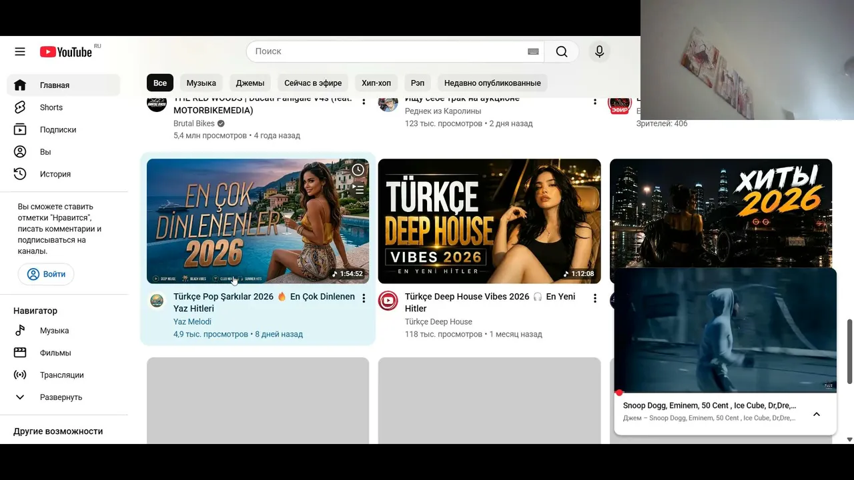The image size is (854, 480).
Task: Open Трансляции under Навигатор
Action: click(x=63, y=375)
